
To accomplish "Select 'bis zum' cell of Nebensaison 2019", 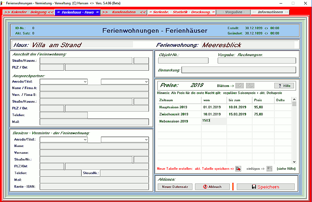I will pyautogui.click(x=239, y=121).
